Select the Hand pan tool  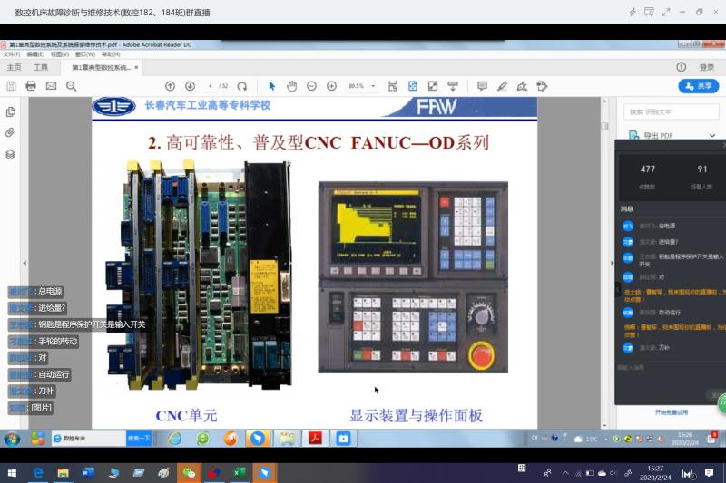[291, 86]
